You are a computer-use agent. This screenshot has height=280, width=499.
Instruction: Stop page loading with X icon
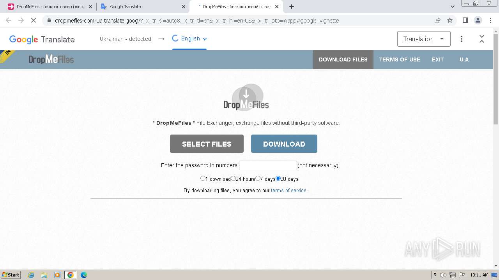(34, 20)
